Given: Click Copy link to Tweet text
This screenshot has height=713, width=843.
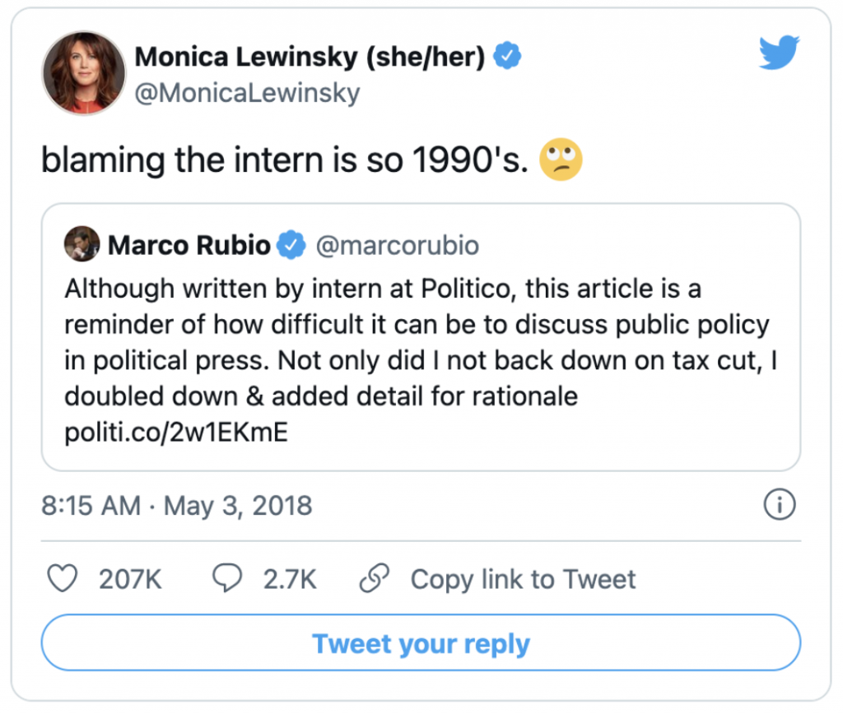Looking at the screenshot, I should click(523, 579).
